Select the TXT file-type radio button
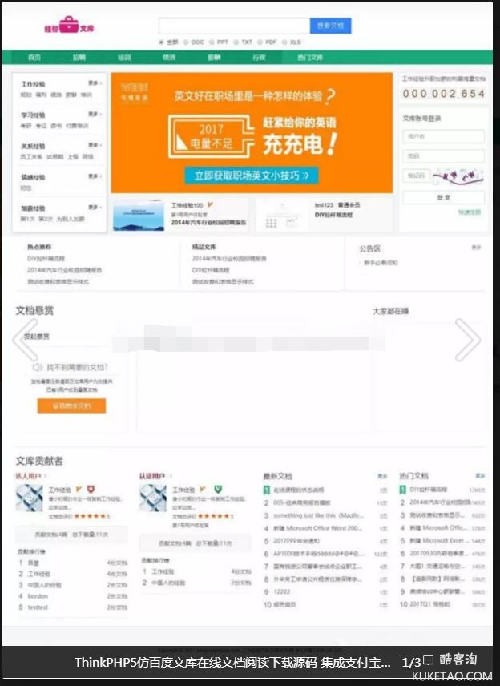Viewport: 500px width, 686px height. pos(236,42)
